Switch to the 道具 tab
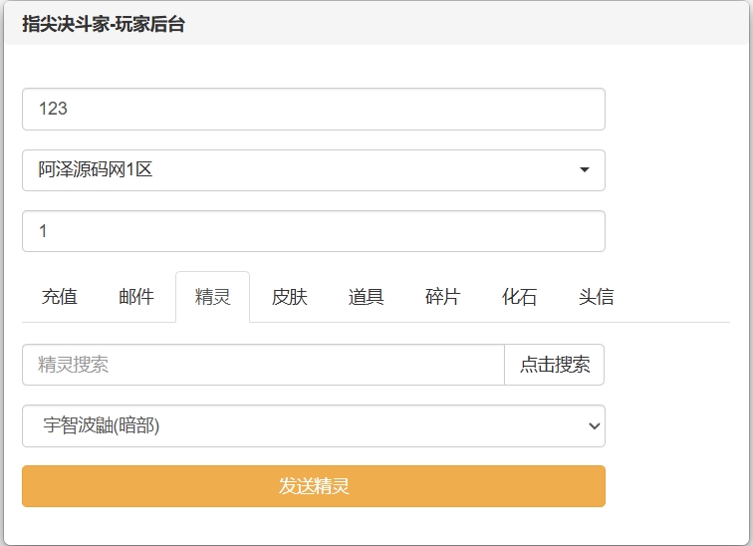The width and height of the screenshot is (753, 546). tap(367, 297)
